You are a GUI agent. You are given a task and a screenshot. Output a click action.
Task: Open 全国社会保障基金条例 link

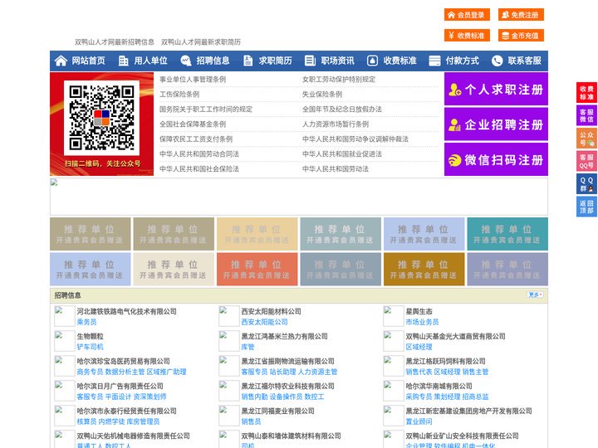pos(193,124)
